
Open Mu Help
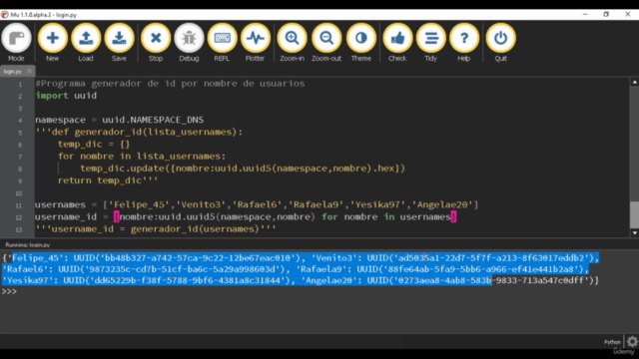click(x=463, y=42)
